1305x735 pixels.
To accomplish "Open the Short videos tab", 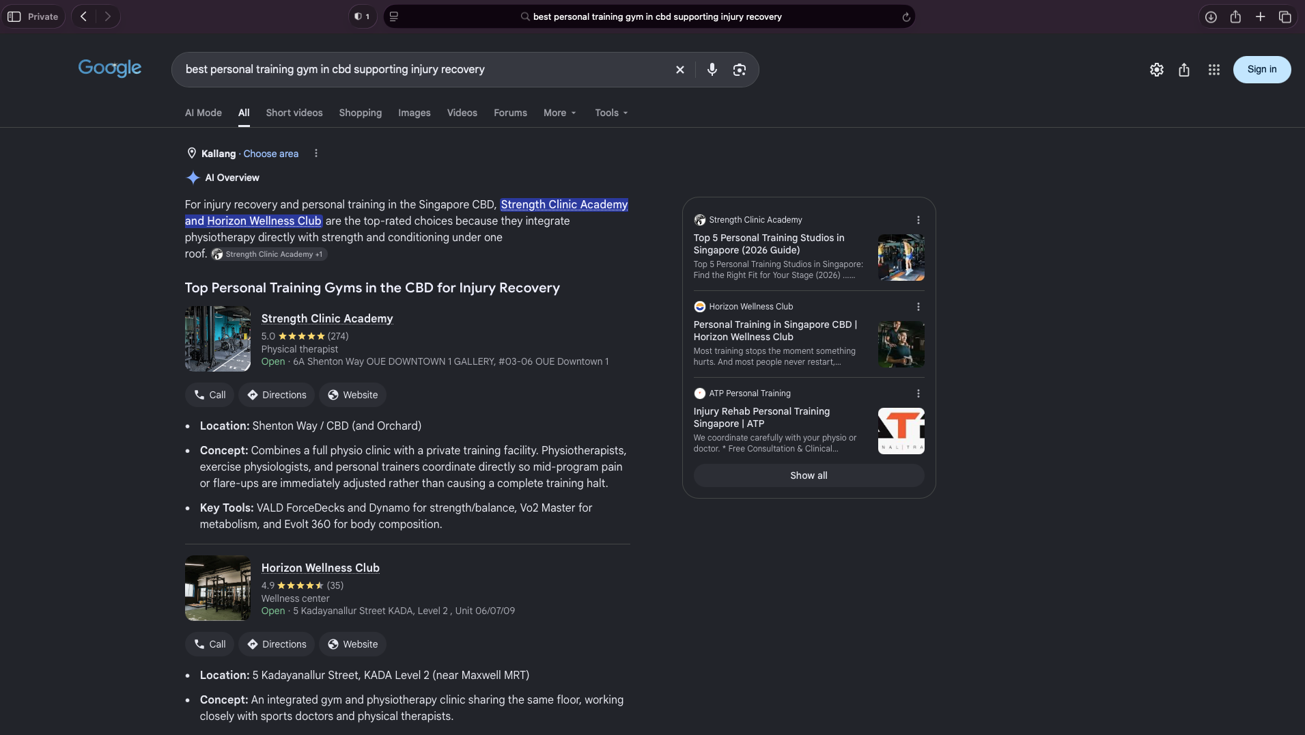I will tap(294, 113).
